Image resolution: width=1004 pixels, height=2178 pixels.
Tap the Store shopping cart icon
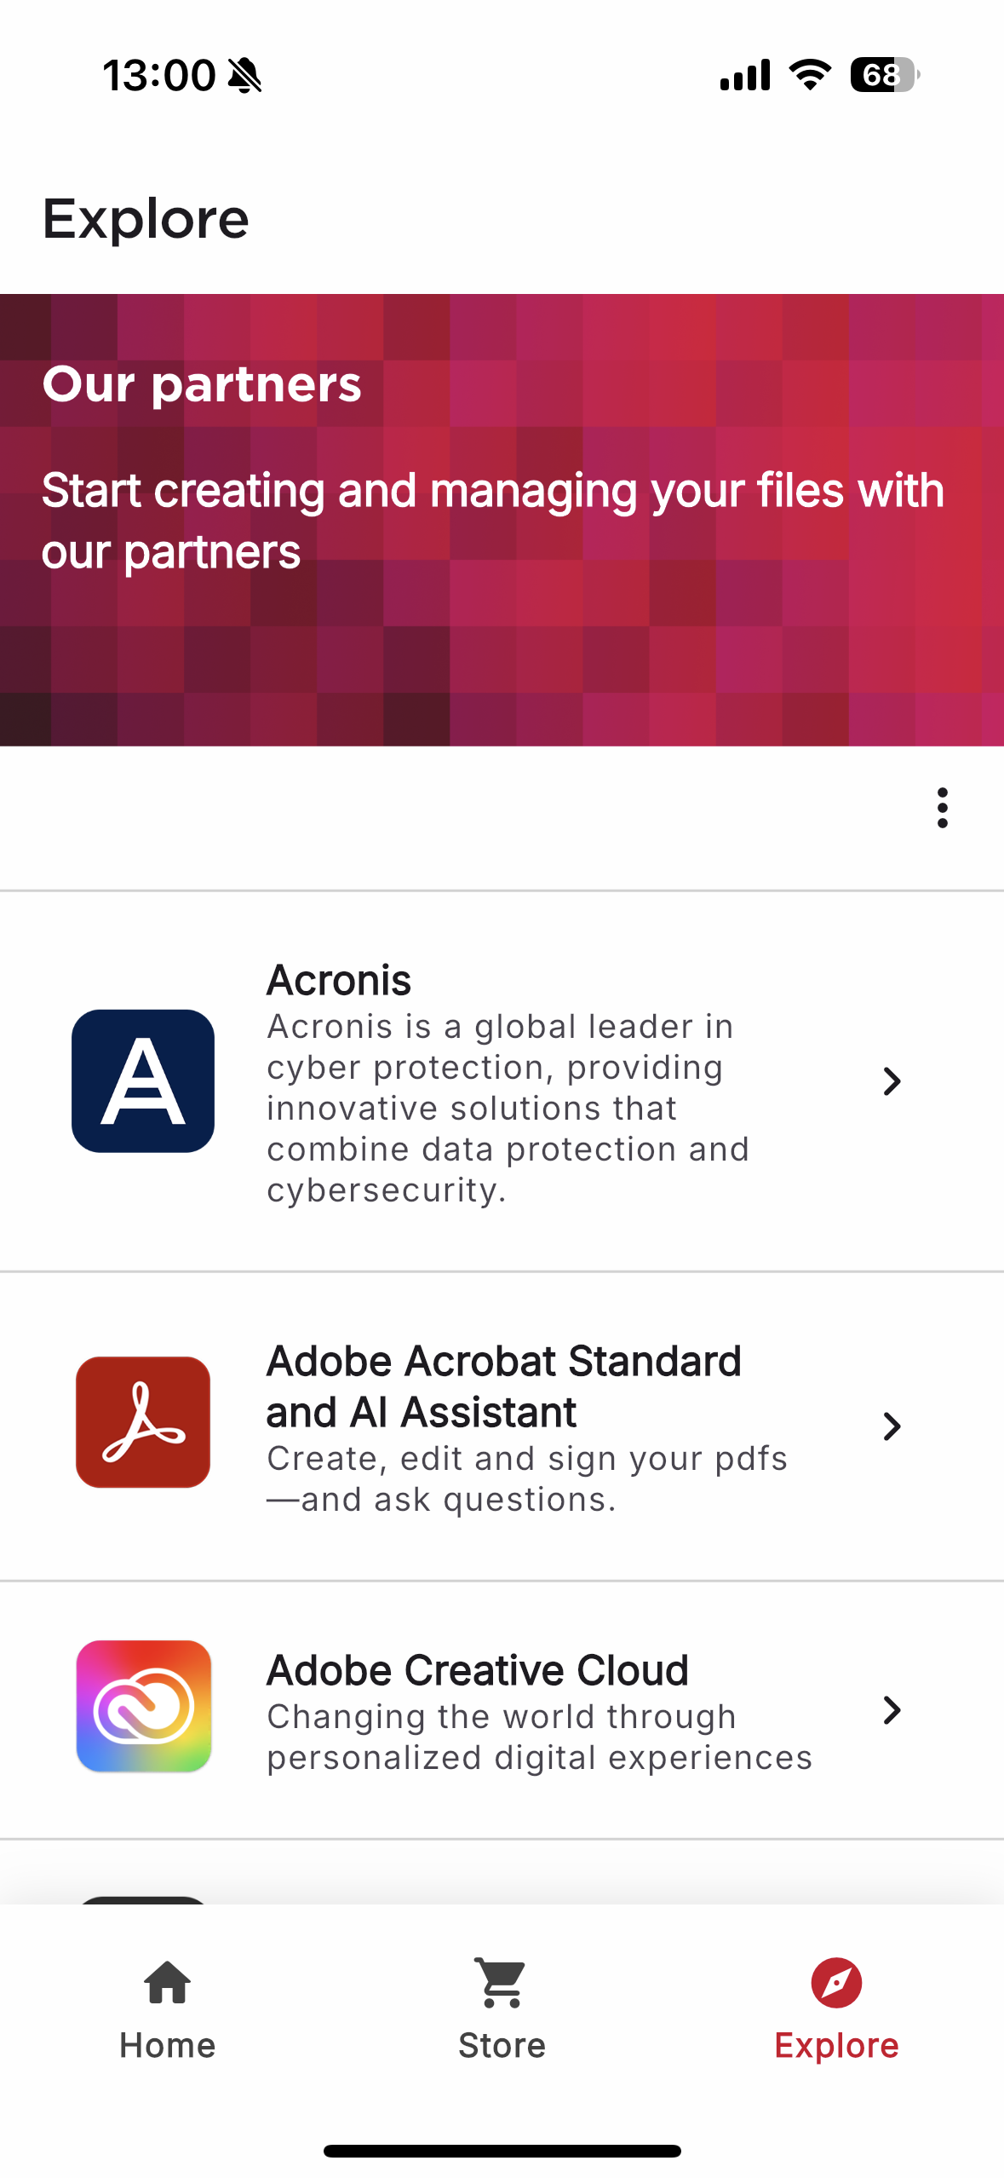click(502, 1982)
